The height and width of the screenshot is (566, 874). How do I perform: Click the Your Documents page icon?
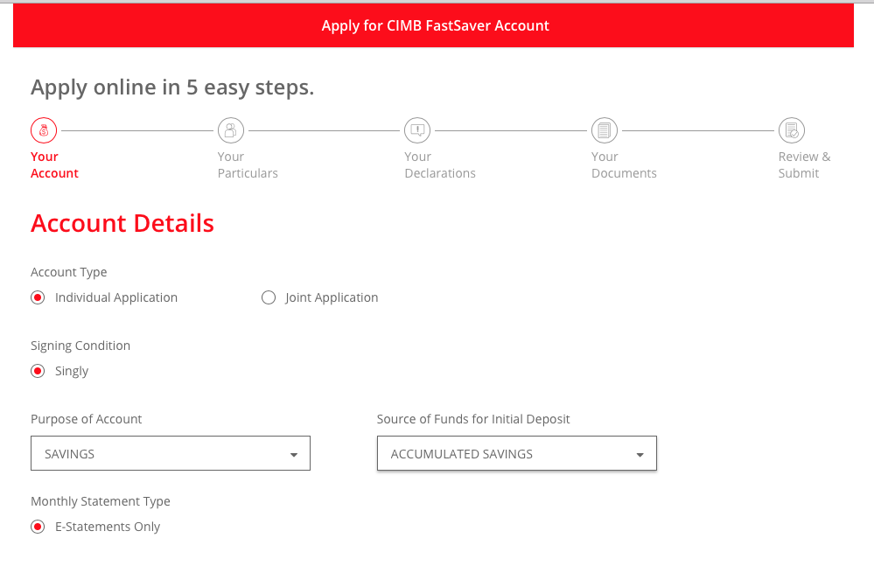pos(605,130)
